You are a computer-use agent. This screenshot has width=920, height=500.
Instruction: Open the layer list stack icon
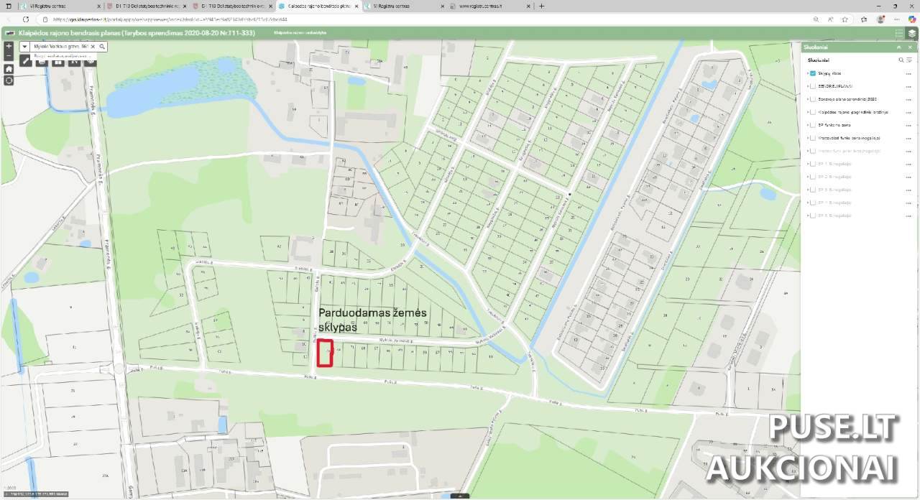click(911, 33)
